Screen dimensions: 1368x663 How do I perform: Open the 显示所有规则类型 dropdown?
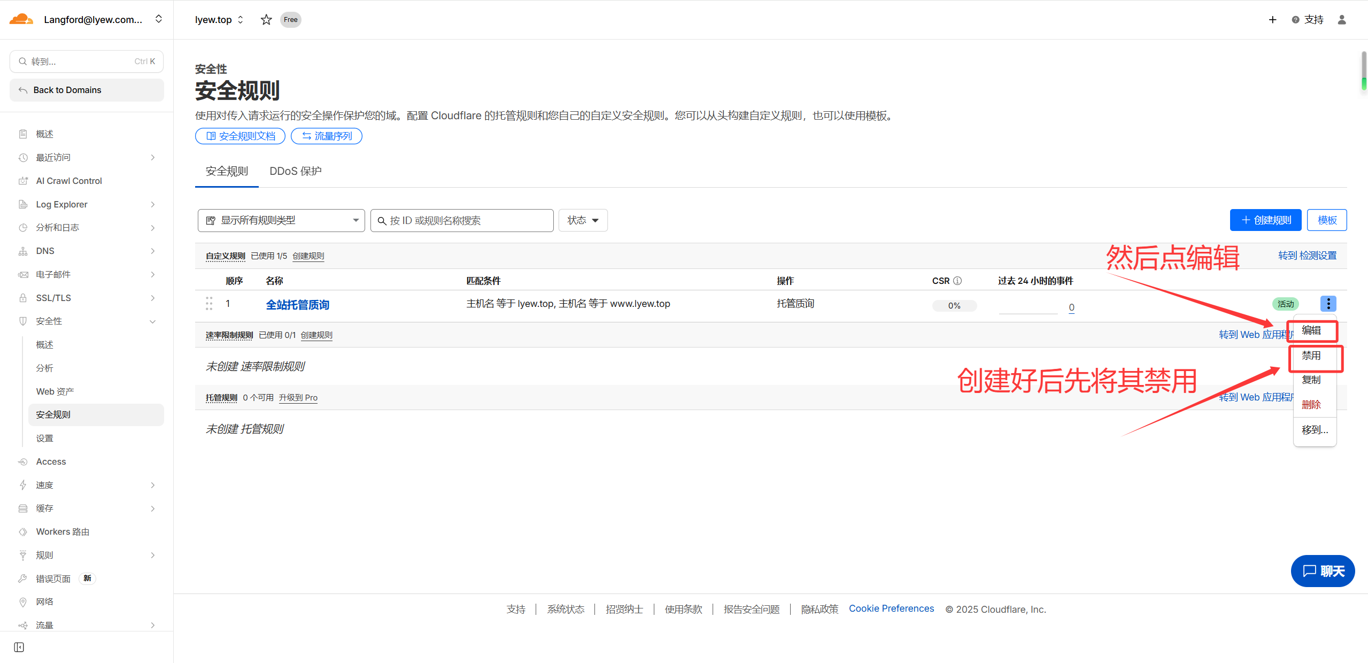tap(281, 220)
